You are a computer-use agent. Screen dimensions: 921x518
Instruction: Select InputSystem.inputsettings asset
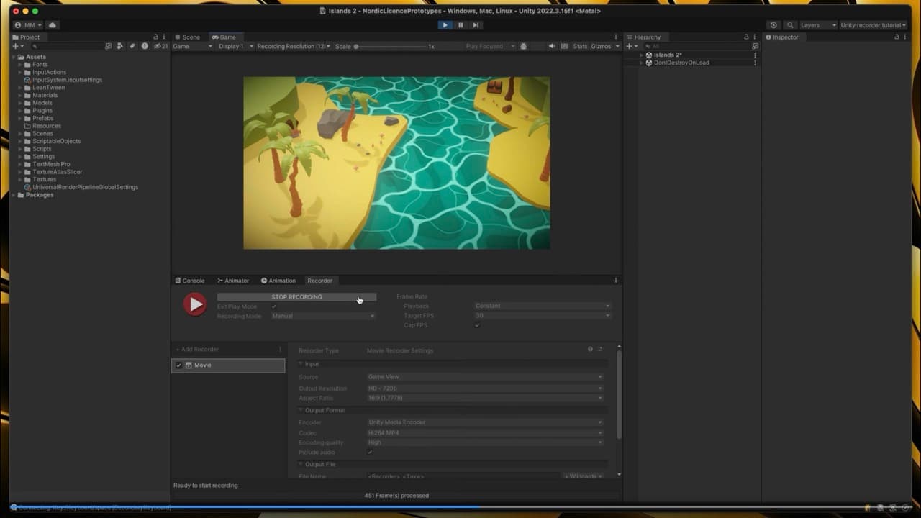click(67, 80)
